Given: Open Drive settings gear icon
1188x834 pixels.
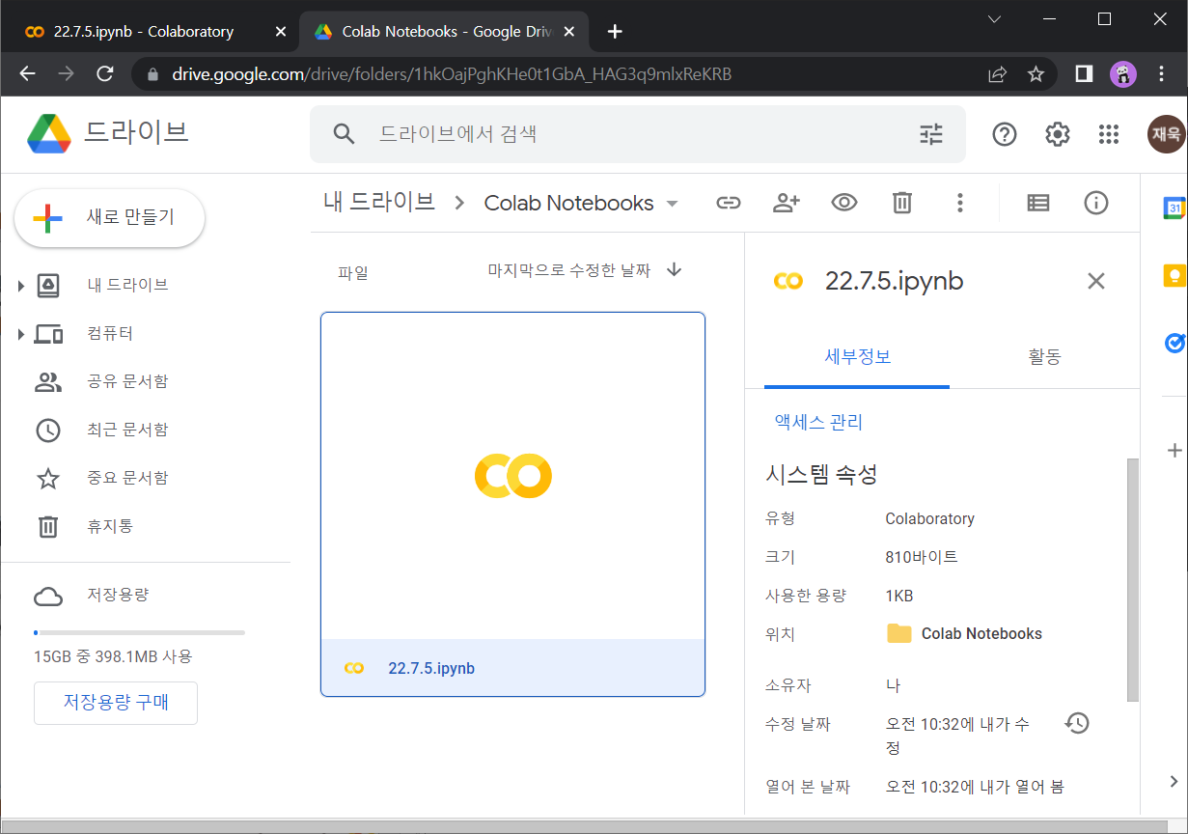Looking at the screenshot, I should click(x=1058, y=134).
